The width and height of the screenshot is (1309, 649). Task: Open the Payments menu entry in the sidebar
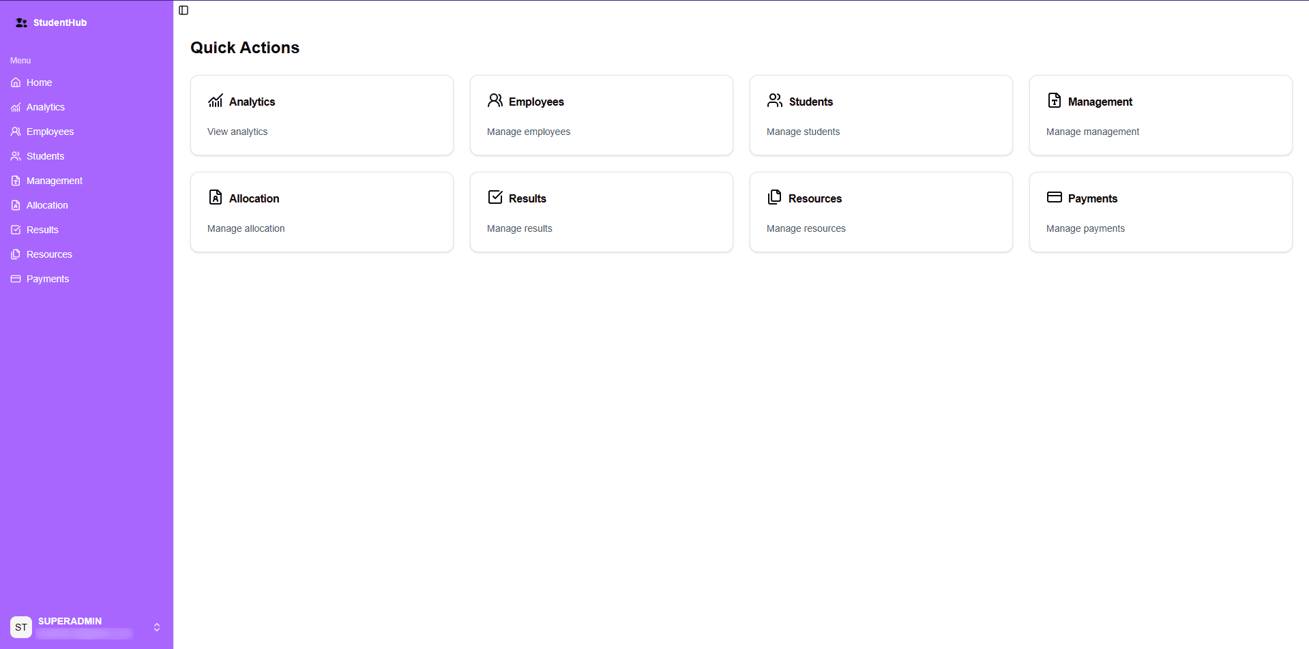click(x=47, y=279)
